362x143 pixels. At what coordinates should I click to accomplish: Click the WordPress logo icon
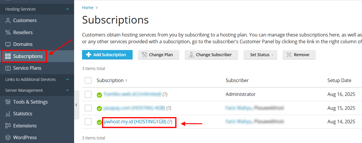coord(8,137)
